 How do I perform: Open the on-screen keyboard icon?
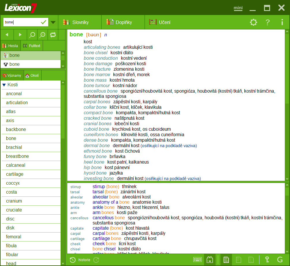click(197, 260)
